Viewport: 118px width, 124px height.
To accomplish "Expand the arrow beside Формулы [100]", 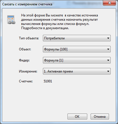I will [108, 49].
